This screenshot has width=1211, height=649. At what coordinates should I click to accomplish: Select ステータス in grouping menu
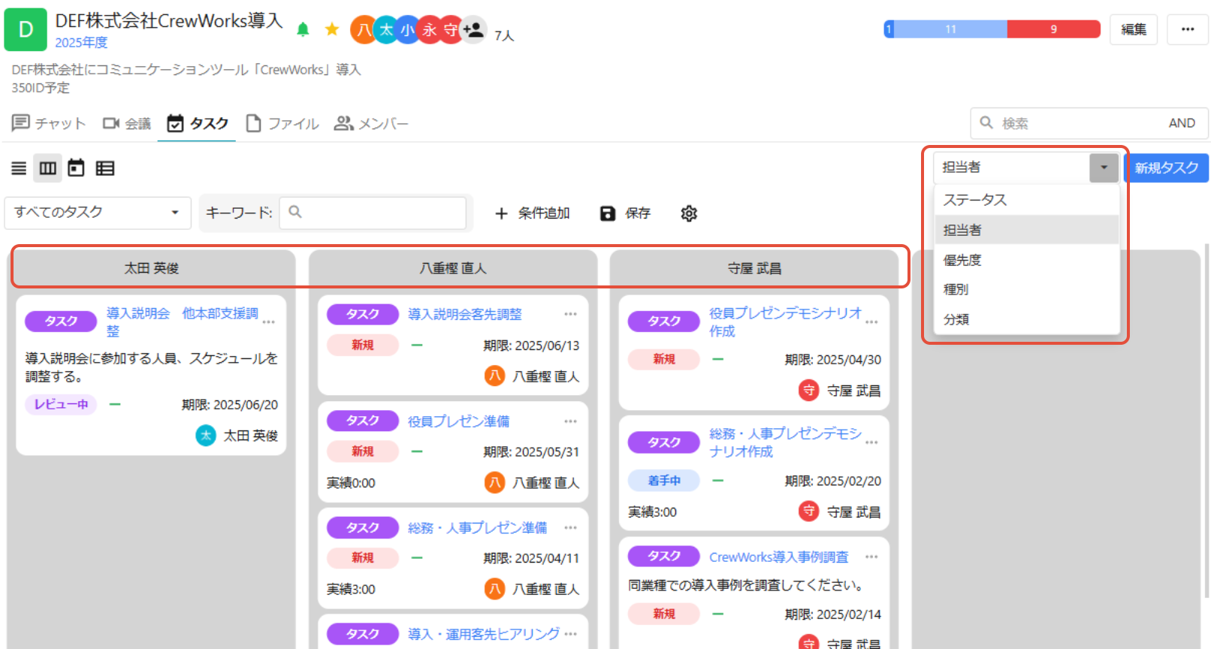1026,200
